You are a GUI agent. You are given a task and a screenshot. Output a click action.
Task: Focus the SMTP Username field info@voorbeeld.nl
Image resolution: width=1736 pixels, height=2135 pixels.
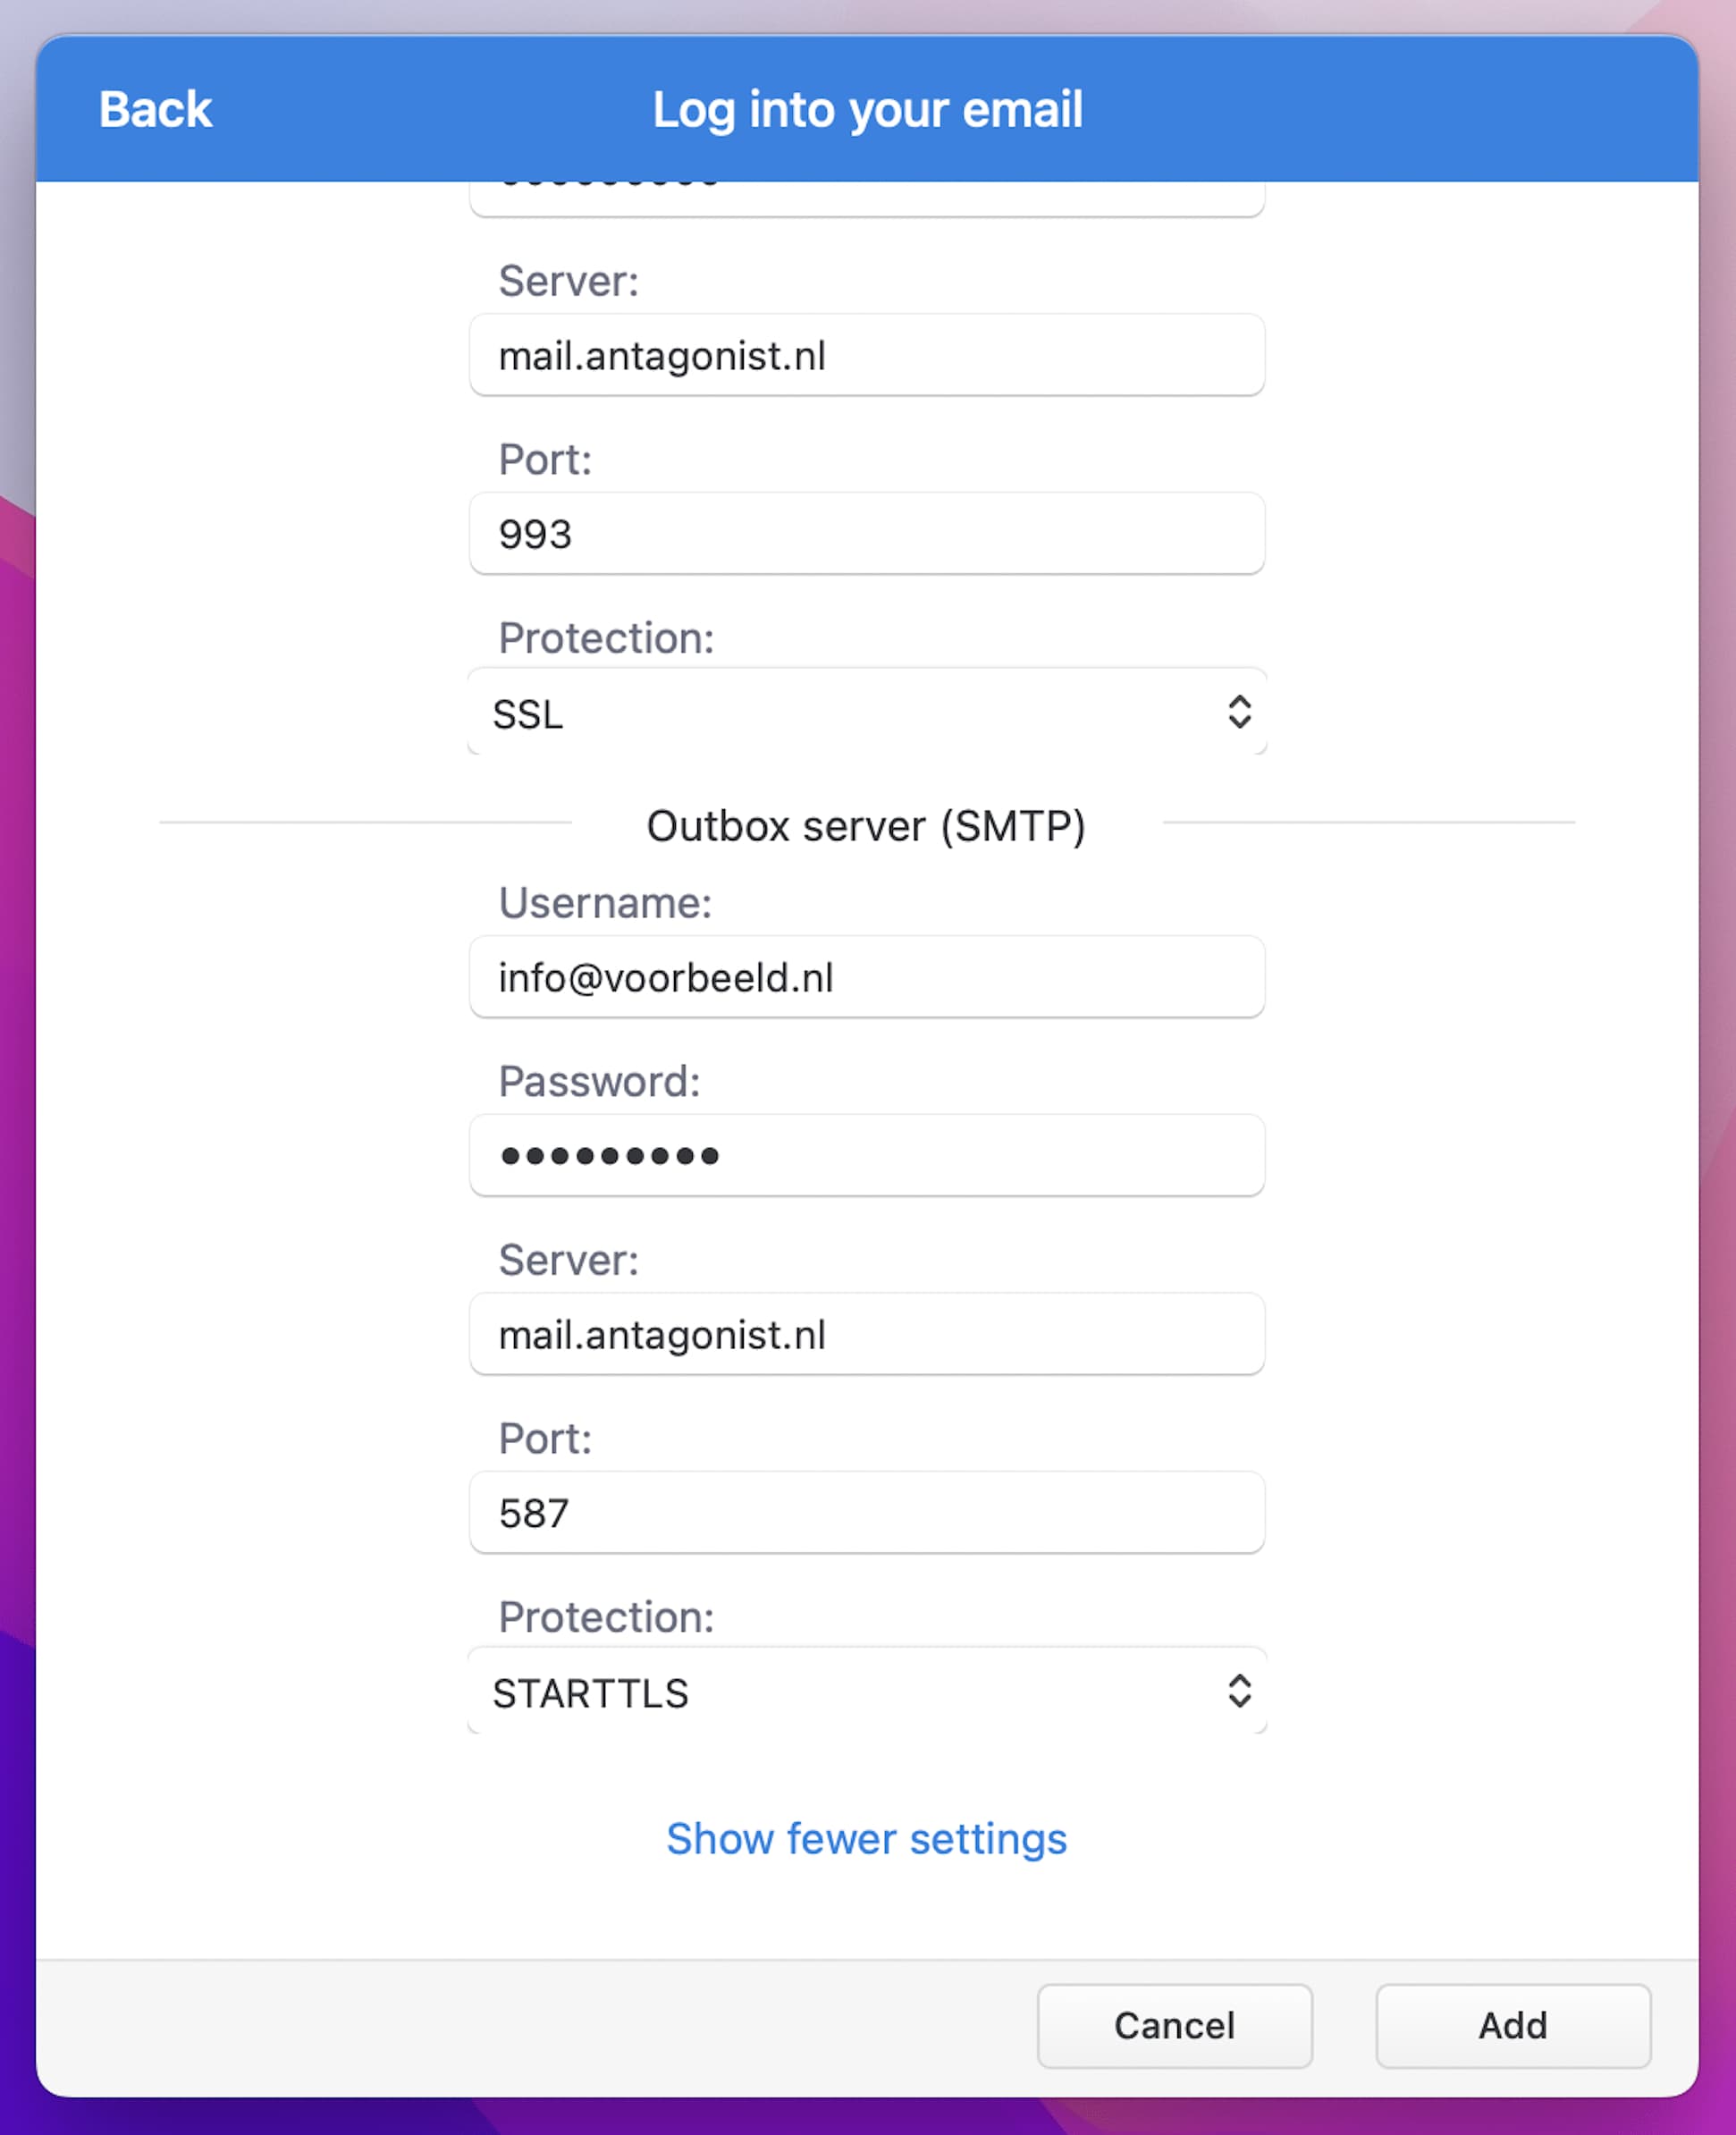pyautogui.click(x=867, y=977)
